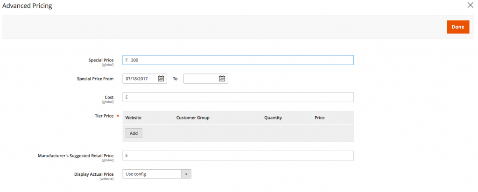Click the "To" label between date fields
This screenshot has width=478, height=192.
[x=176, y=79]
